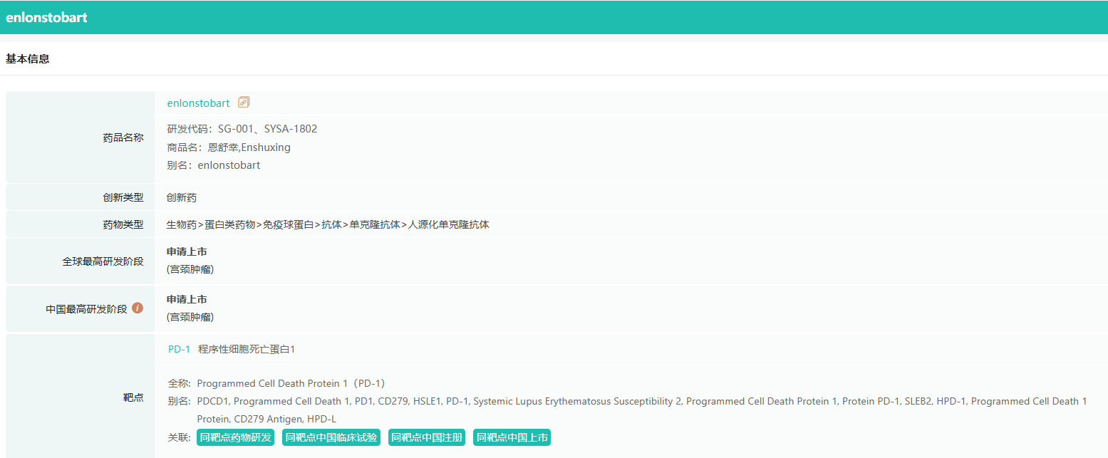
Task: Open the enlonstobart drug name link
Action: (x=198, y=103)
